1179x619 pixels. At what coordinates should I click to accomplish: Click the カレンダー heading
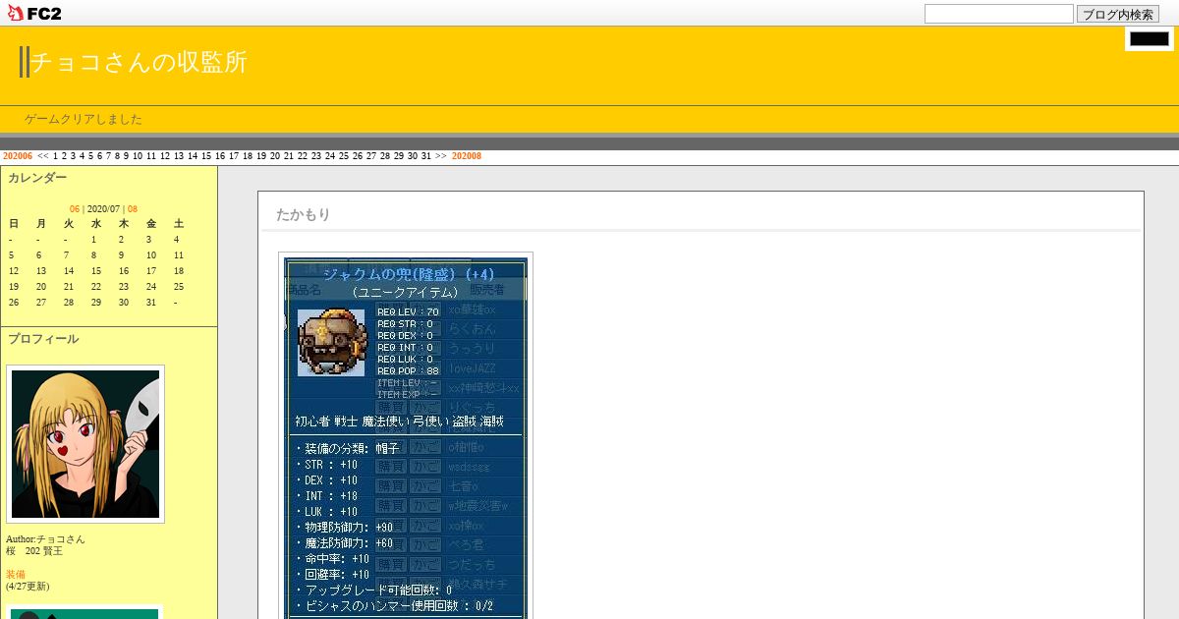click(x=37, y=178)
